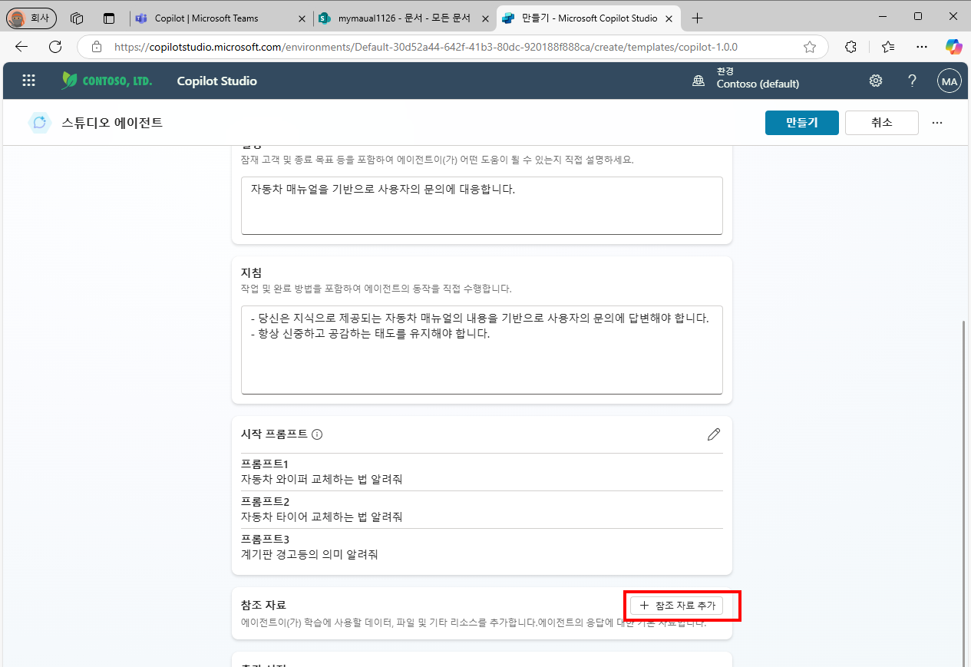Reload the page with the refresh icon

pyautogui.click(x=55, y=47)
